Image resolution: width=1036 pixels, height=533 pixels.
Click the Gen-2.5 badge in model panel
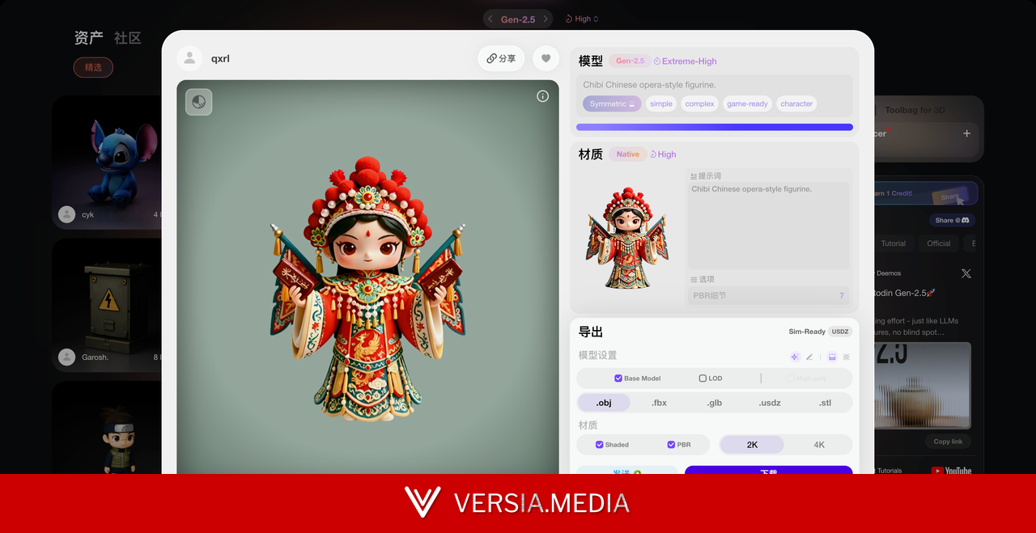(x=630, y=61)
